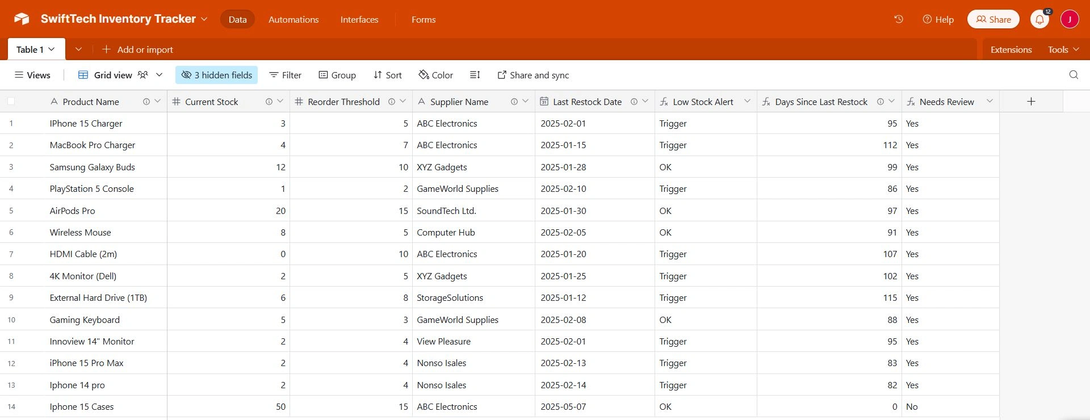The height and width of the screenshot is (420, 1090).
Task: Toggle the Views sidebar
Action: tap(32, 75)
